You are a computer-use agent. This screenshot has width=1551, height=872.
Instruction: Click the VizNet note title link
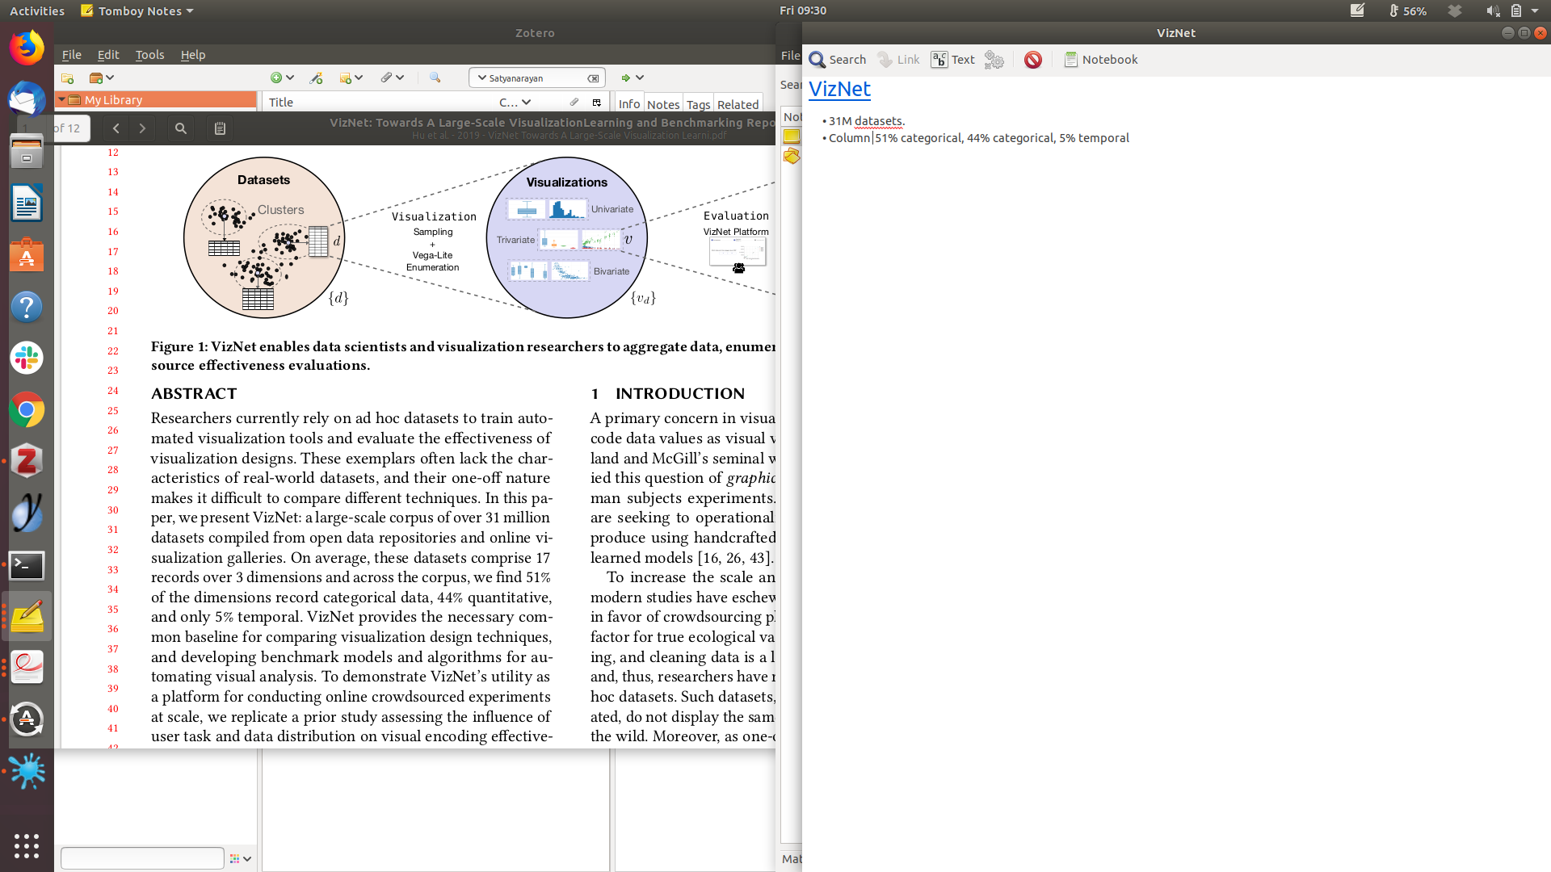839,89
